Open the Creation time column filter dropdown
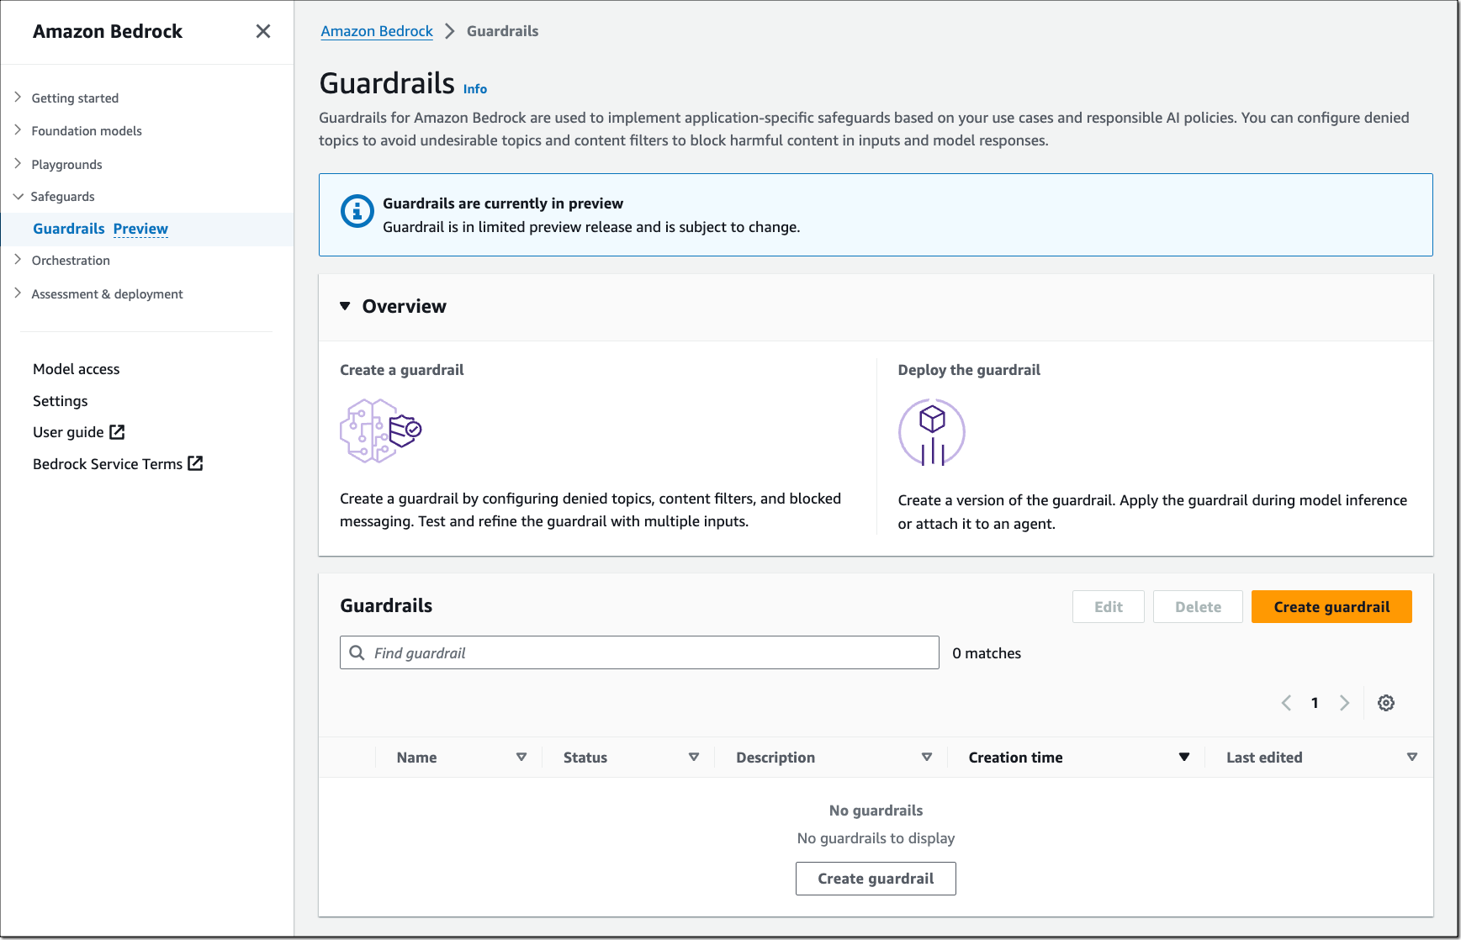 [x=1184, y=757]
